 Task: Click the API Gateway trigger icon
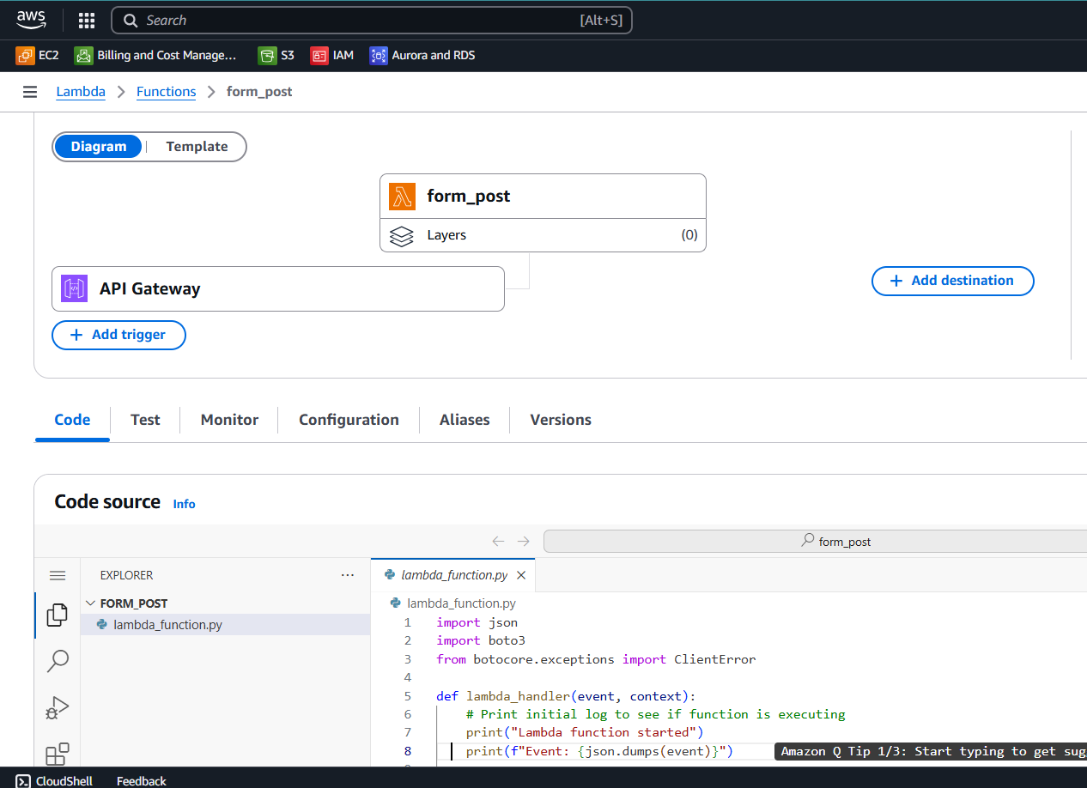click(x=74, y=289)
